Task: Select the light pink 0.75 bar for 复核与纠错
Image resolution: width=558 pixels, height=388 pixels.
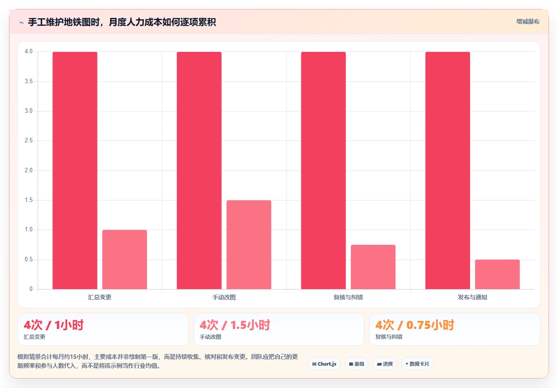Action: click(373, 267)
